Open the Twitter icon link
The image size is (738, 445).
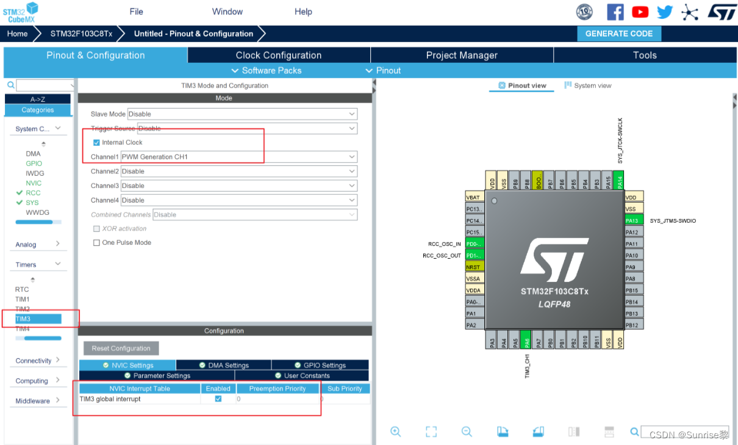(x=665, y=12)
